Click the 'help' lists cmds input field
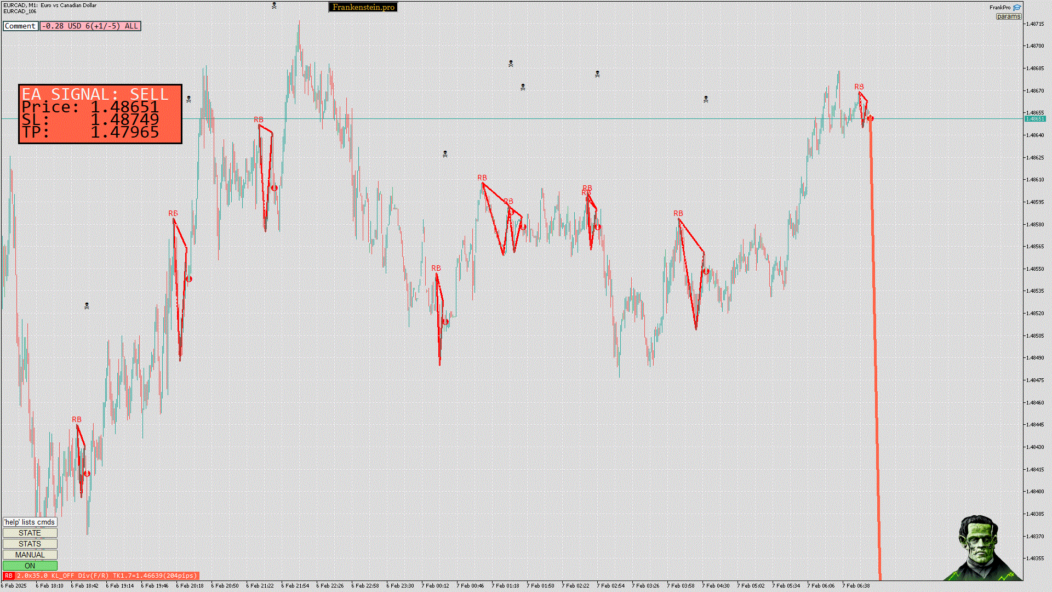Screen dimensions: 1052x592 pyautogui.click(x=30, y=522)
